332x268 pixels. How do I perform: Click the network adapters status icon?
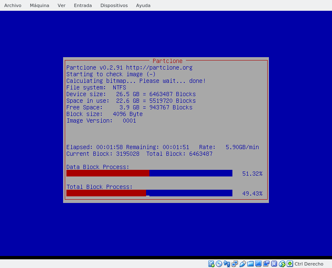coord(234,264)
